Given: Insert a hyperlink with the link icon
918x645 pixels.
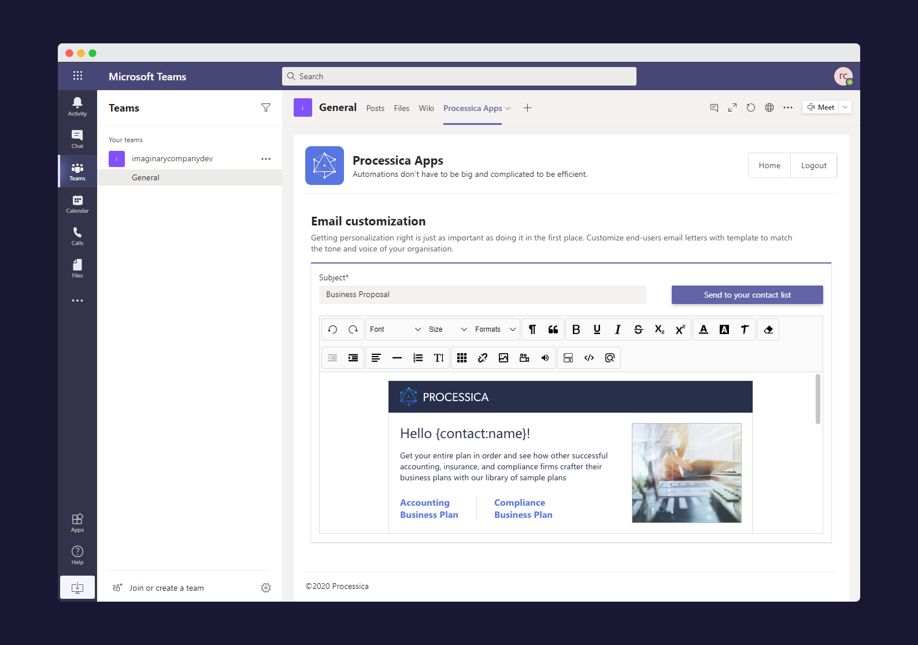Looking at the screenshot, I should (x=483, y=358).
